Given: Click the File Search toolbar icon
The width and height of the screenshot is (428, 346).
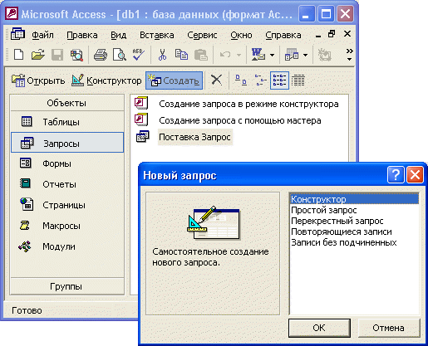Looking at the screenshot, I should (76, 55).
